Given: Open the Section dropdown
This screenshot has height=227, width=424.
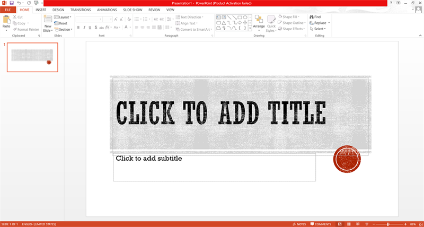Looking at the screenshot, I should (x=64, y=30).
